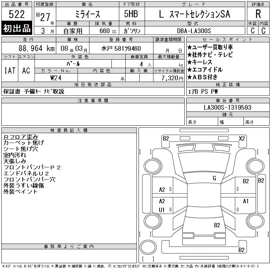271x271 pixels.
Task: Click セールスポイント section header
Action: (228, 40)
